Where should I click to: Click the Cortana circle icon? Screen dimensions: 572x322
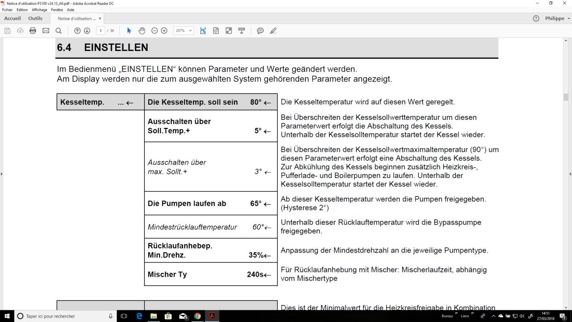click(20, 316)
